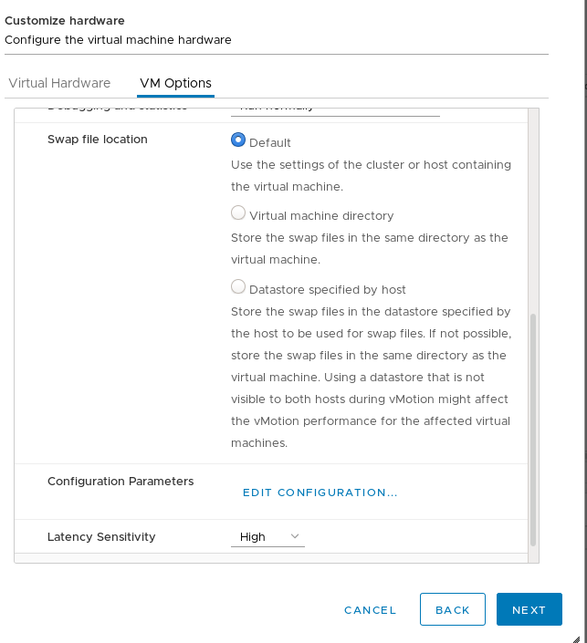Click the Swap file location label
Image resolution: width=587 pixels, height=643 pixels.
point(97,140)
